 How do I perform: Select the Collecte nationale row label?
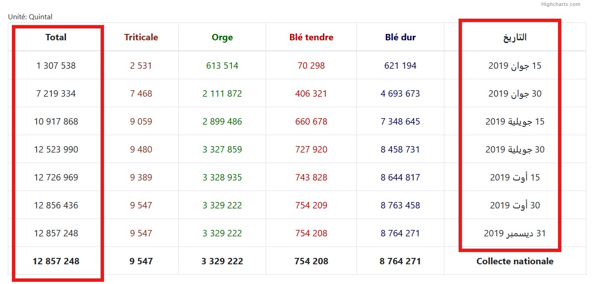(x=514, y=261)
